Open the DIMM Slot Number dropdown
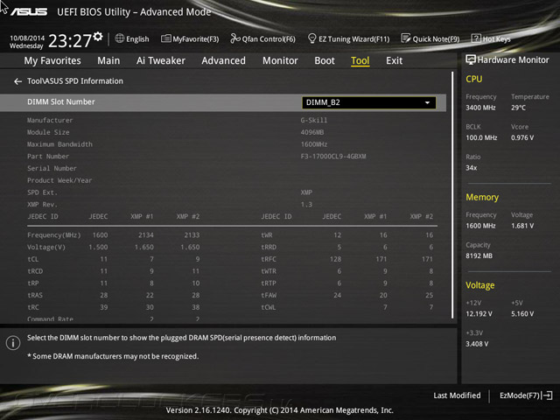The width and height of the screenshot is (560, 420). pyautogui.click(x=368, y=102)
